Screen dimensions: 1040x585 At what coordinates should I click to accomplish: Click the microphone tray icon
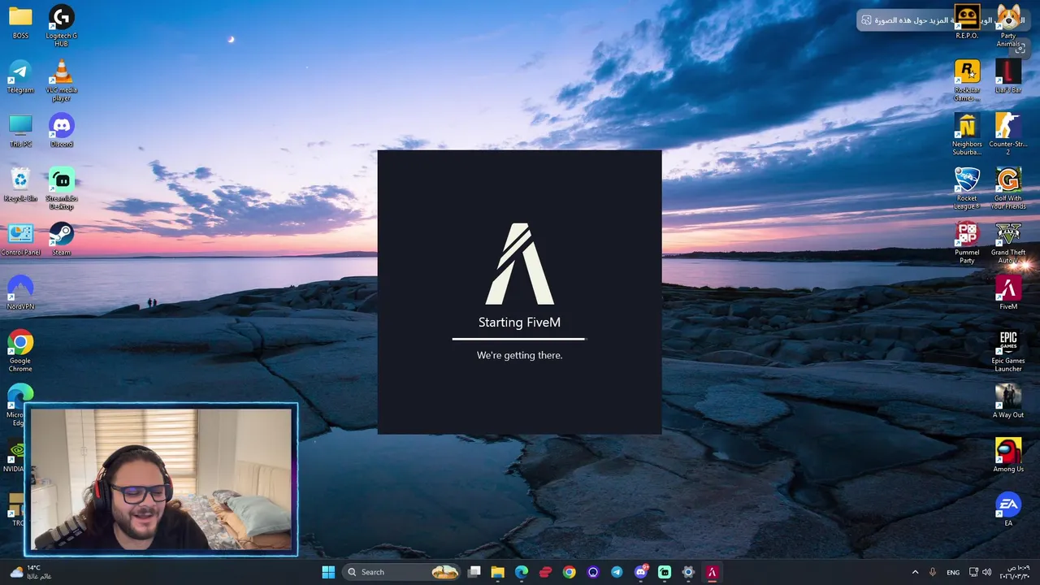933,572
